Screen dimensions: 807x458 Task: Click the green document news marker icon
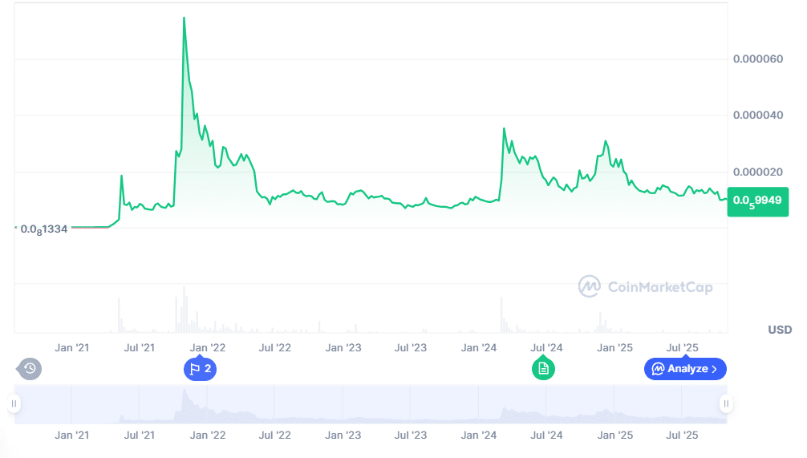543,369
